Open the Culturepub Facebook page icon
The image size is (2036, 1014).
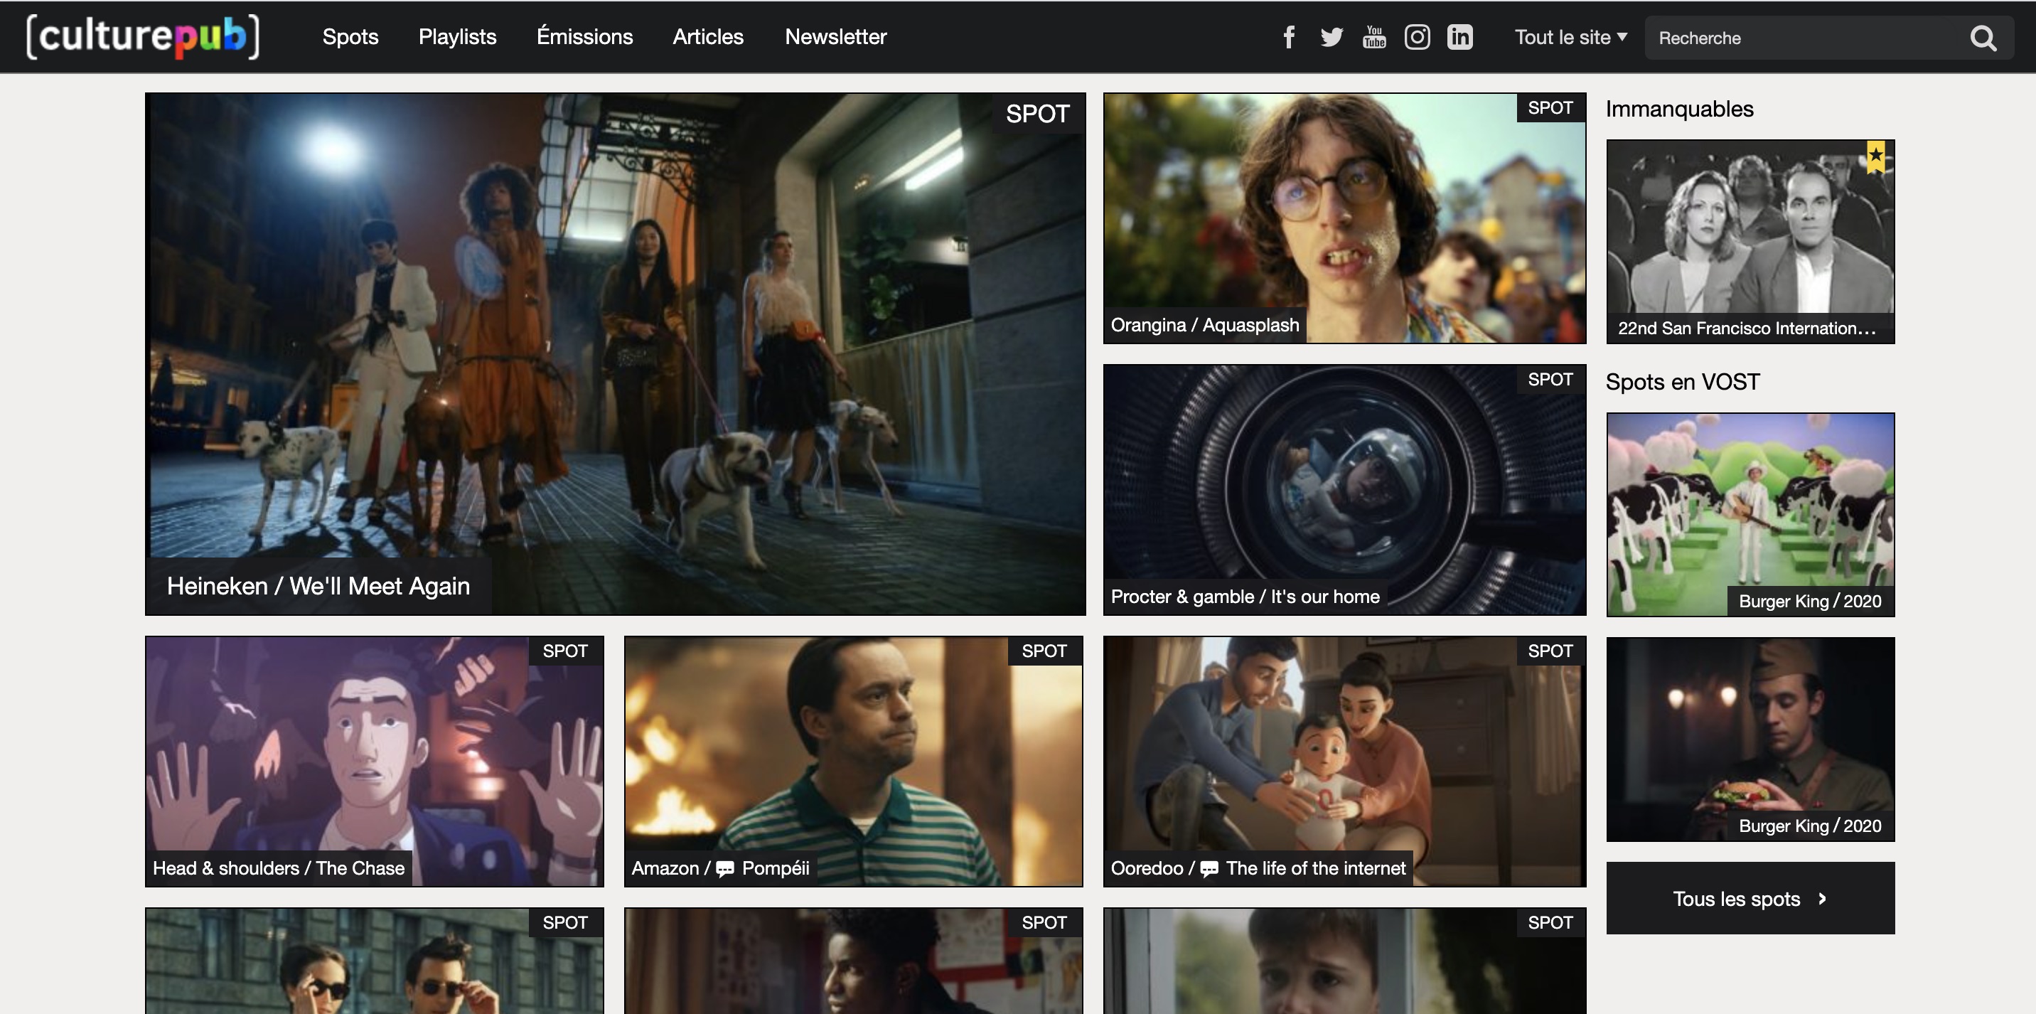point(1289,37)
